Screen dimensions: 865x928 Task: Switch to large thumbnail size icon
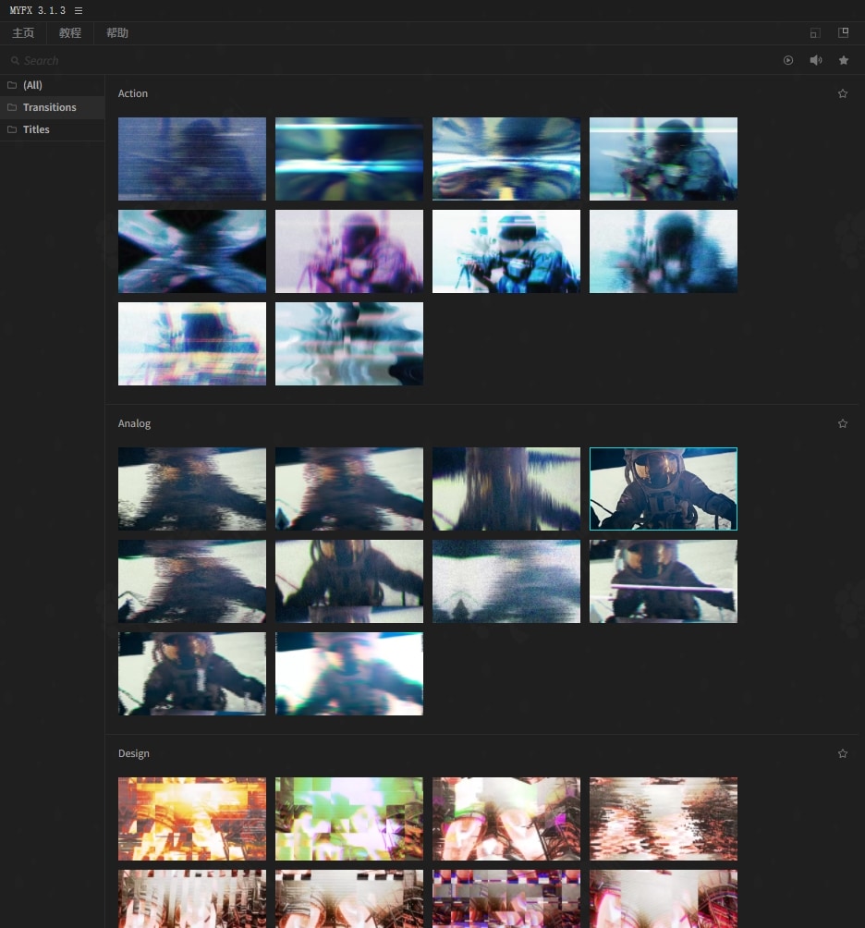[x=843, y=32]
